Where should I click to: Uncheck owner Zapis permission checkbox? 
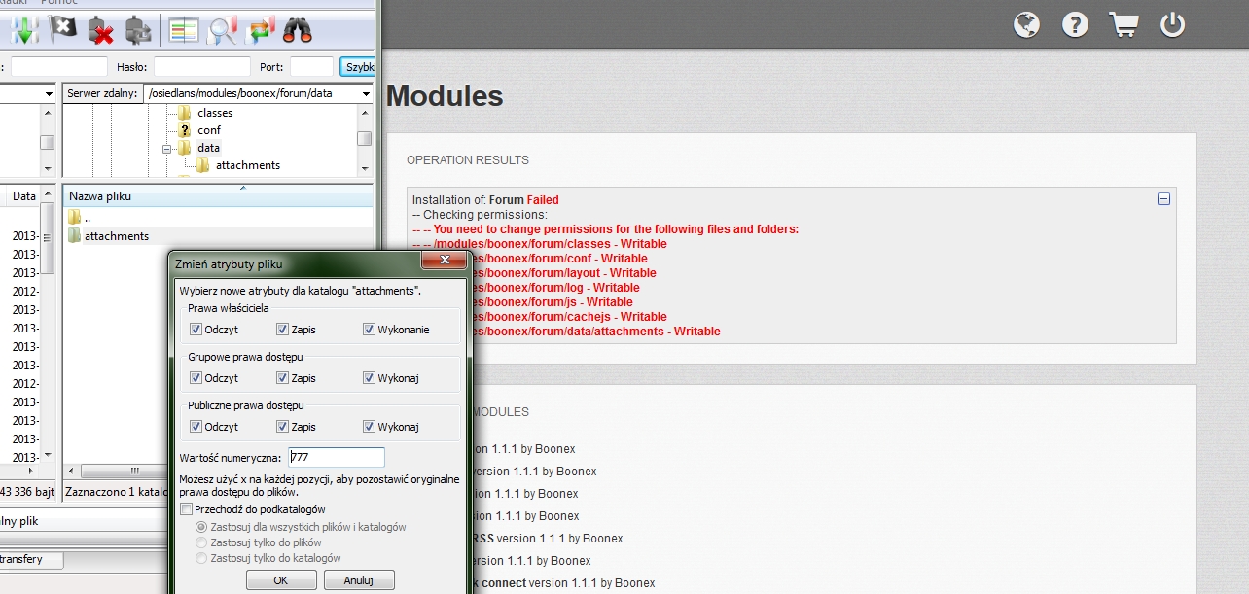click(x=282, y=330)
